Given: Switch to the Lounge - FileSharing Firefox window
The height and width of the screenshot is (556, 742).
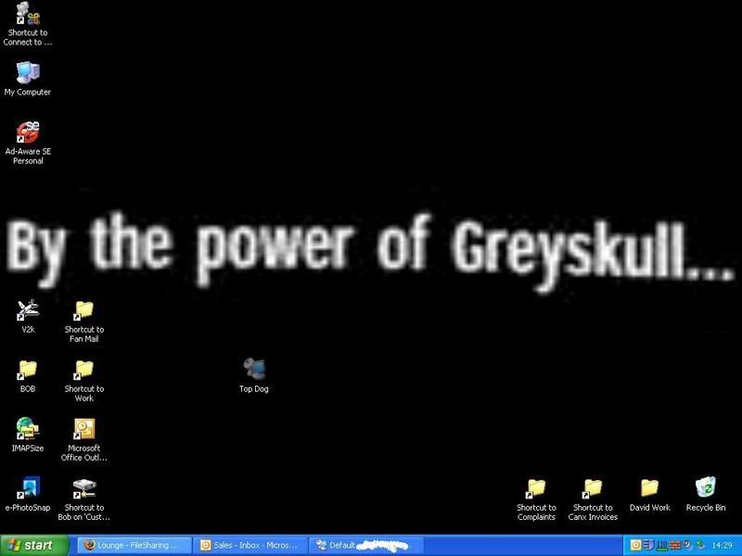Looking at the screenshot, I should point(134,546).
